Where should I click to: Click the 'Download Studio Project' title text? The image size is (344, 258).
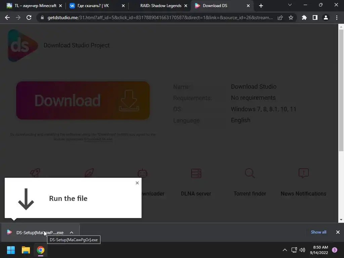77,45
